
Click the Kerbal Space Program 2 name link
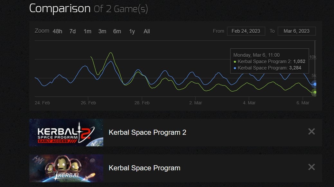click(x=148, y=132)
